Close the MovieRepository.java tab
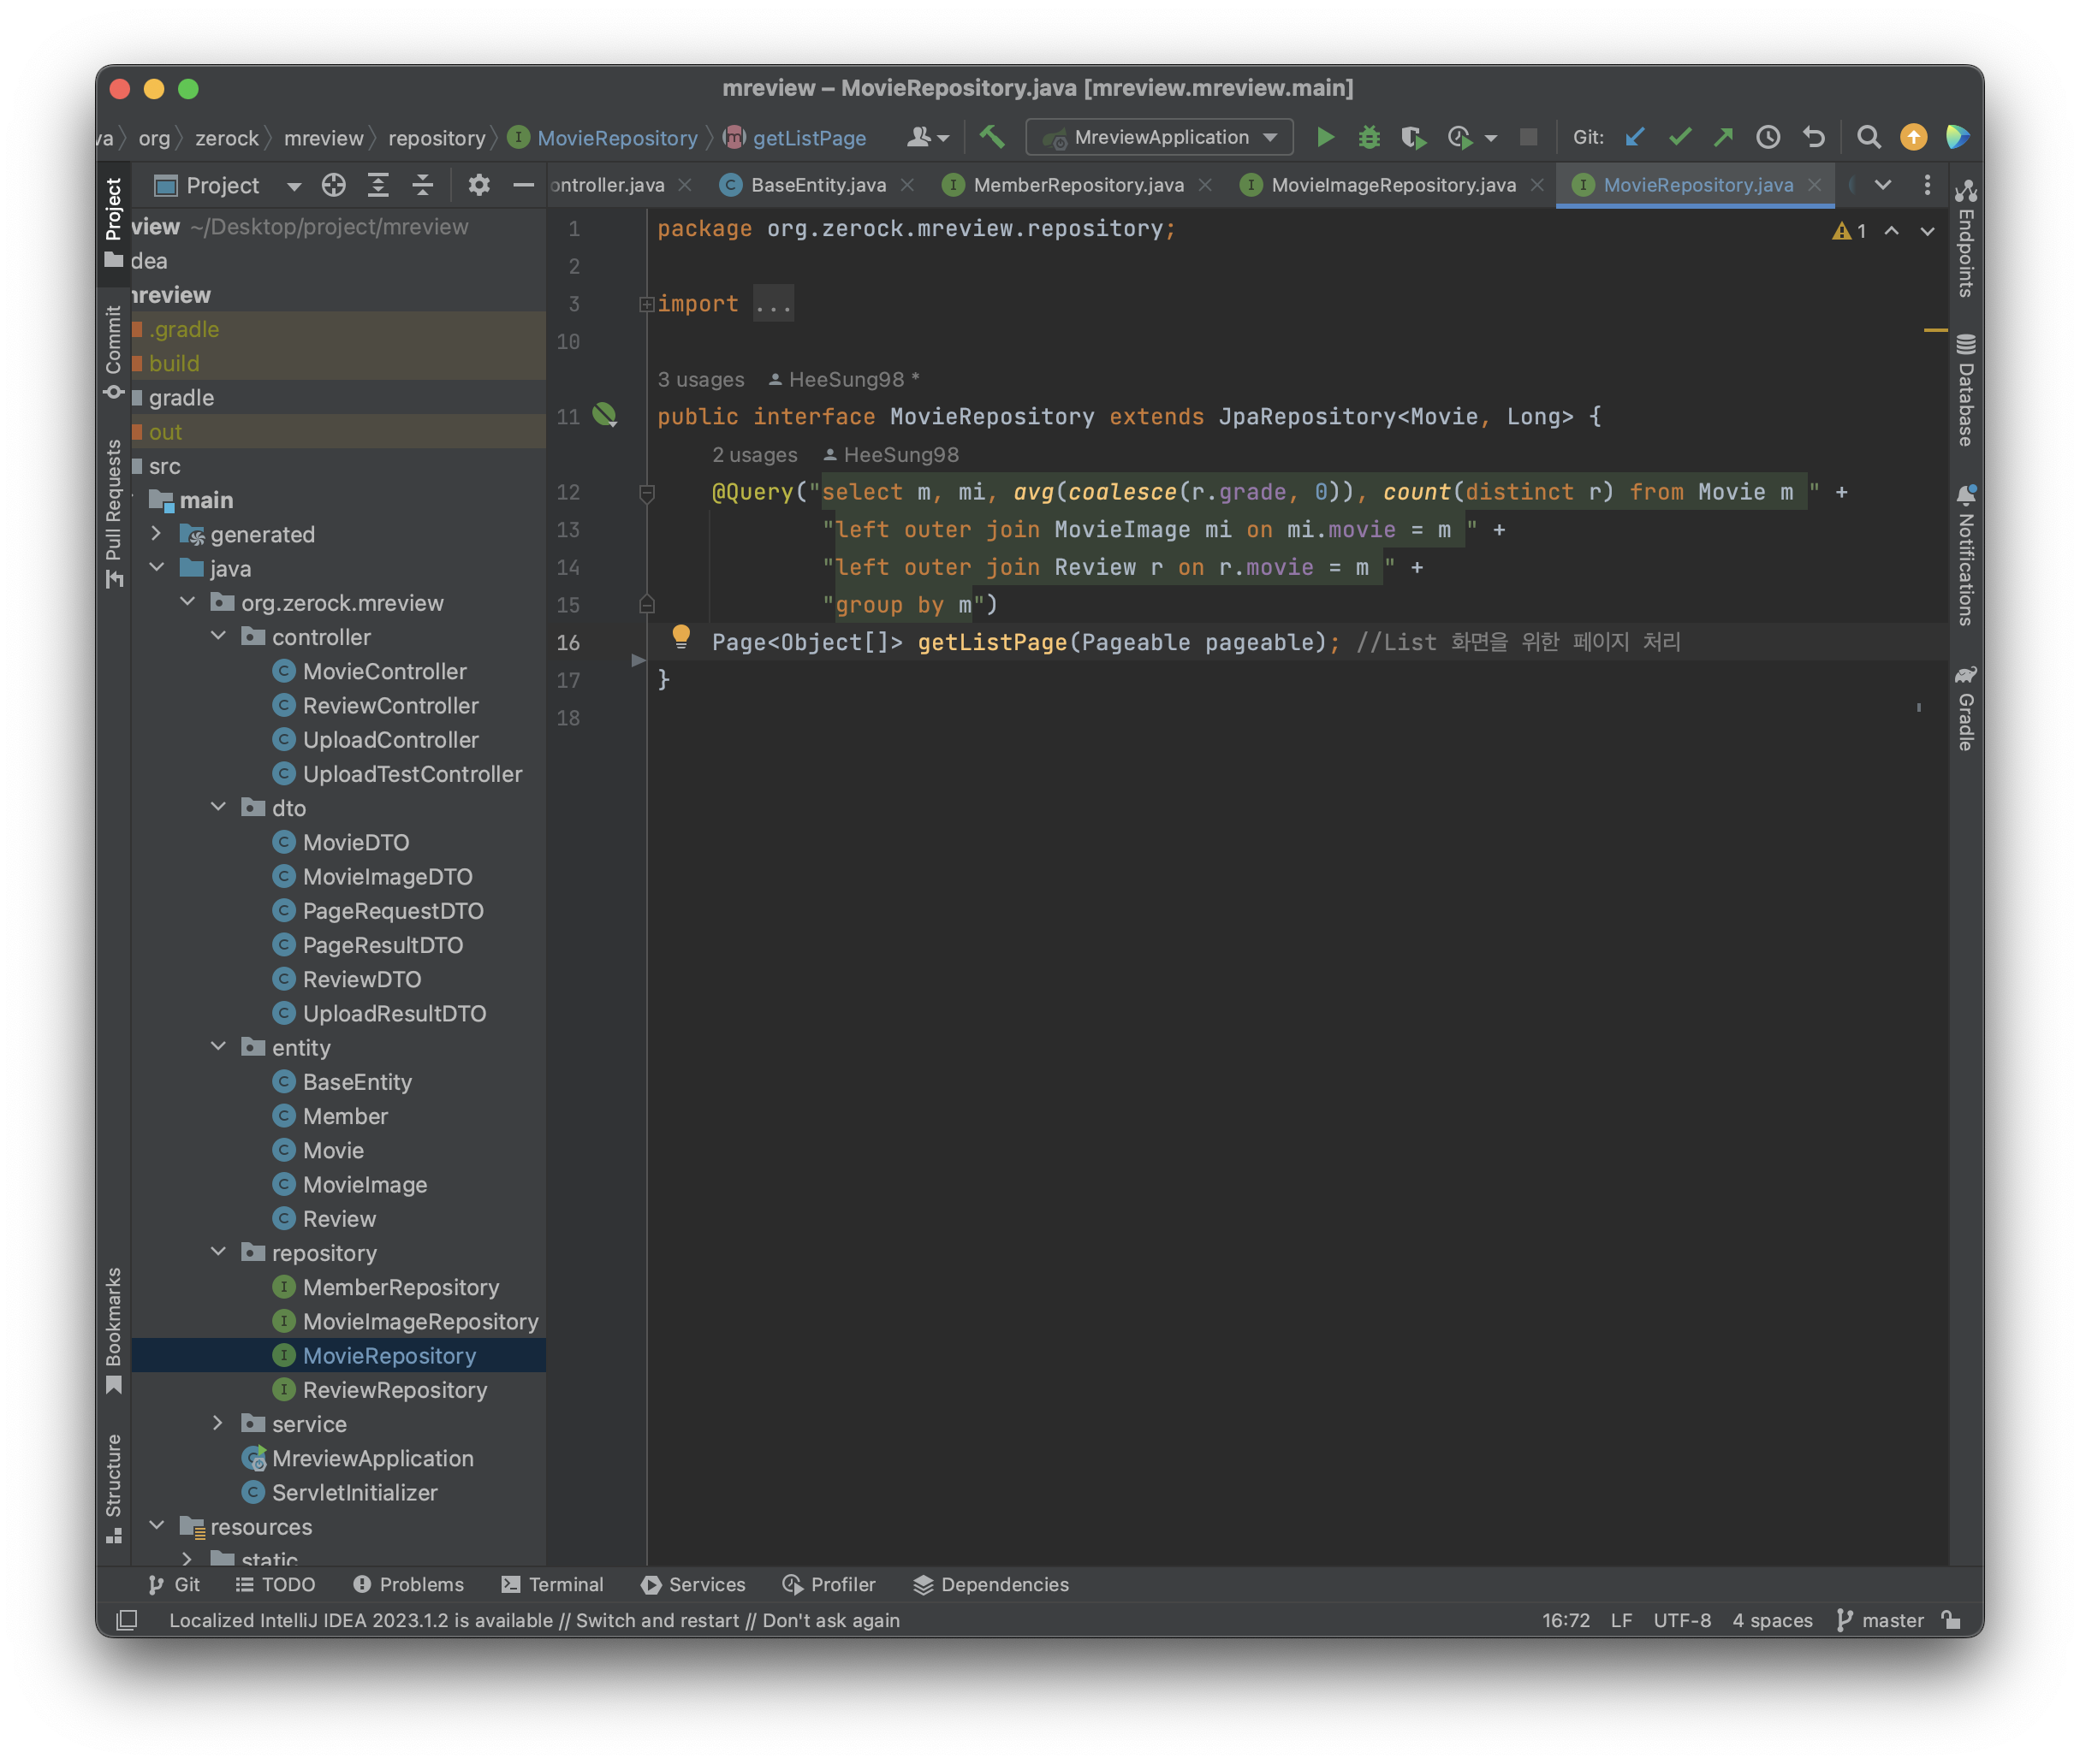2080x1764 pixels. 1814,185
